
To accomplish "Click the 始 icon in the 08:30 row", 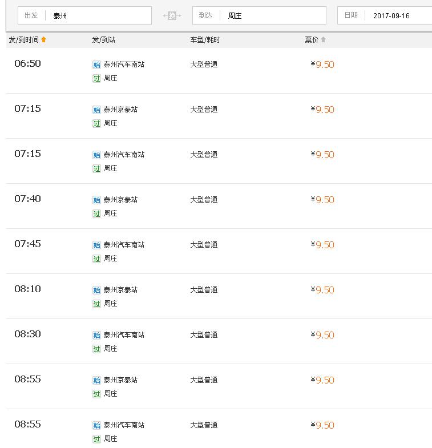I will coord(96,335).
